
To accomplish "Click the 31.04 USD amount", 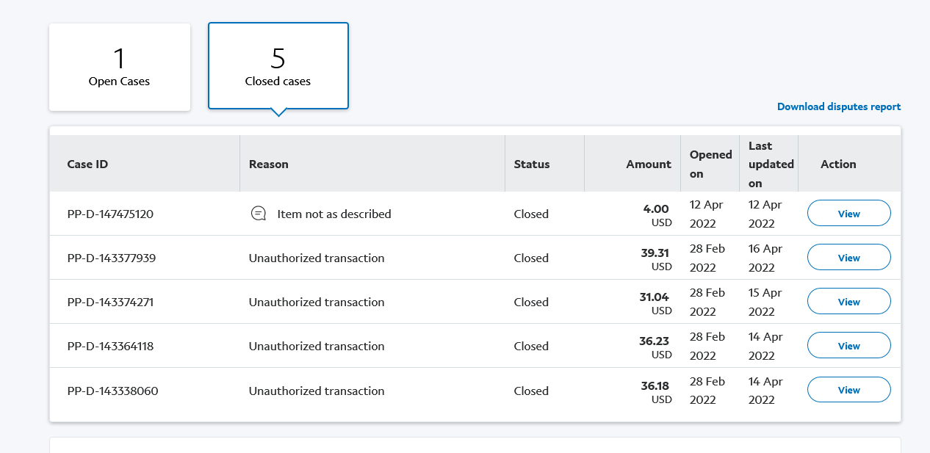I will (x=656, y=303).
